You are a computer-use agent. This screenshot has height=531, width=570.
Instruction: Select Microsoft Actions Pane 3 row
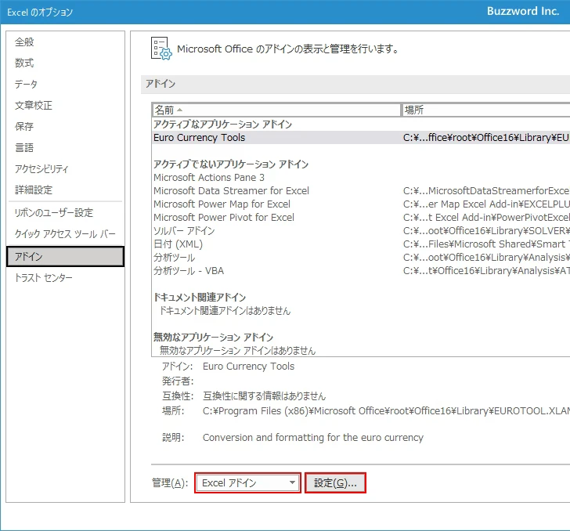pos(361,178)
